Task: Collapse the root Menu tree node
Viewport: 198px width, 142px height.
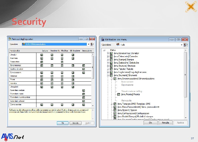Action: click(104, 50)
